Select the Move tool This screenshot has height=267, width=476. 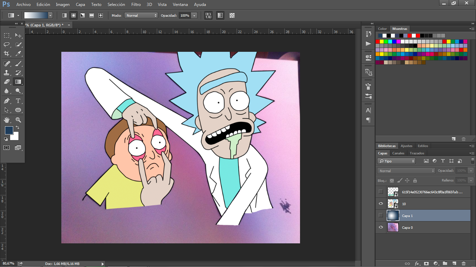(x=18, y=35)
